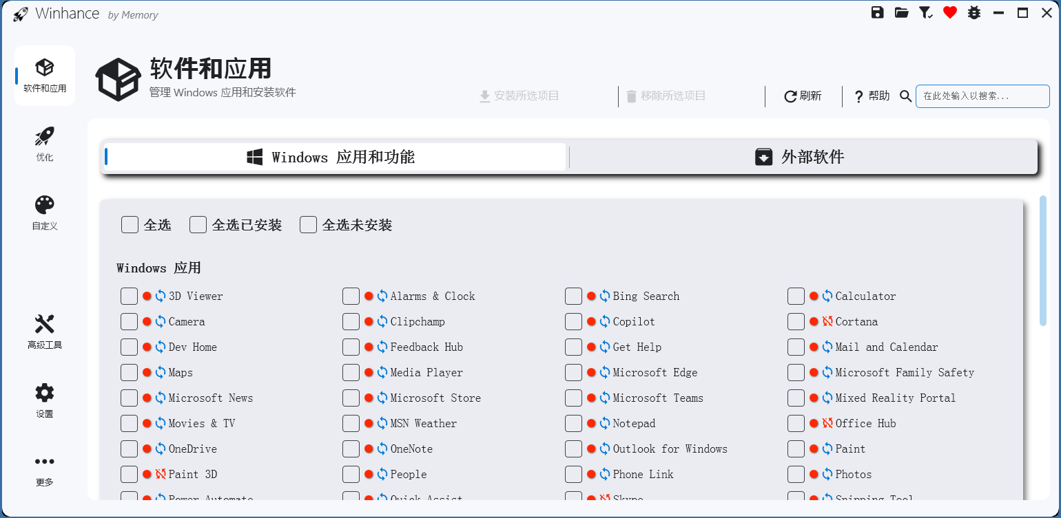Tick the 全选未安装 checkbox
Viewport: 1061px width, 518px height.
(x=309, y=225)
